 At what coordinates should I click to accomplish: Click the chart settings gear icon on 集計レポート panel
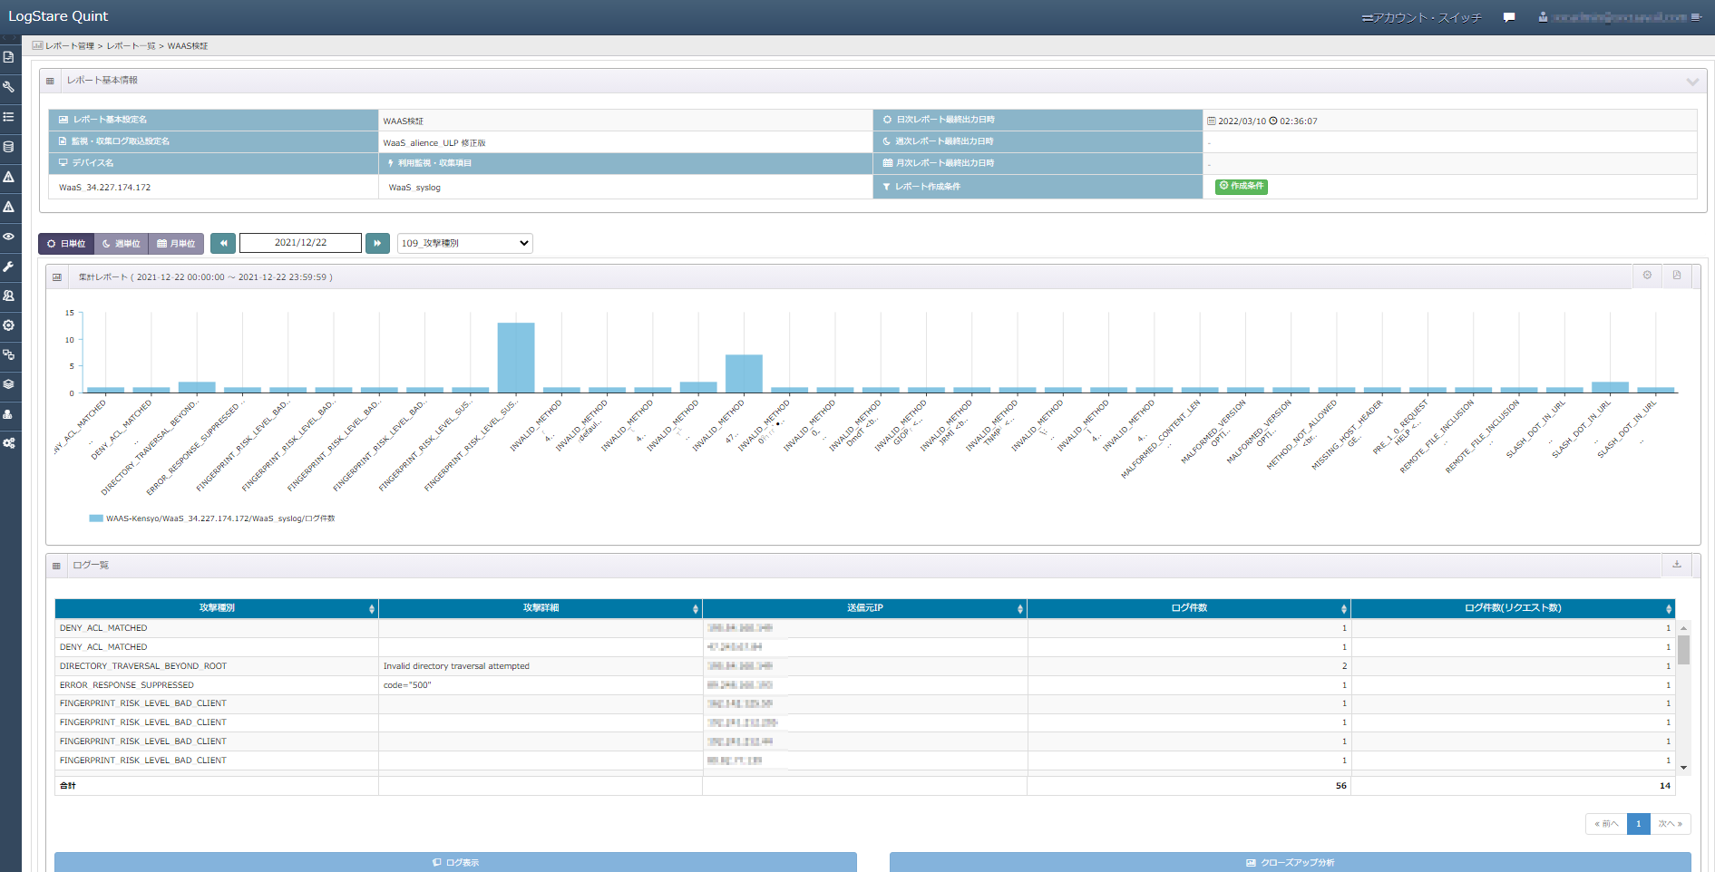pos(1647,276)
